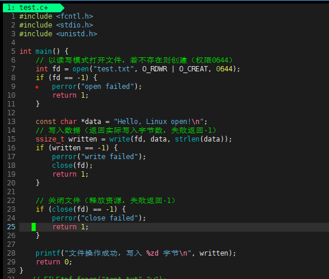Click return 0 on line 29

tap(54, 262)
